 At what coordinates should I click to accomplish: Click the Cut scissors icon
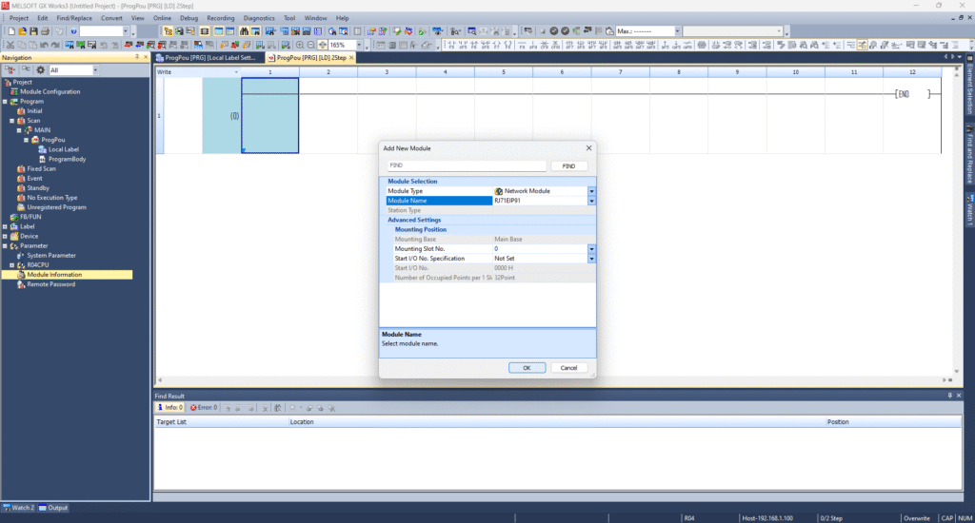coord(10,45)
